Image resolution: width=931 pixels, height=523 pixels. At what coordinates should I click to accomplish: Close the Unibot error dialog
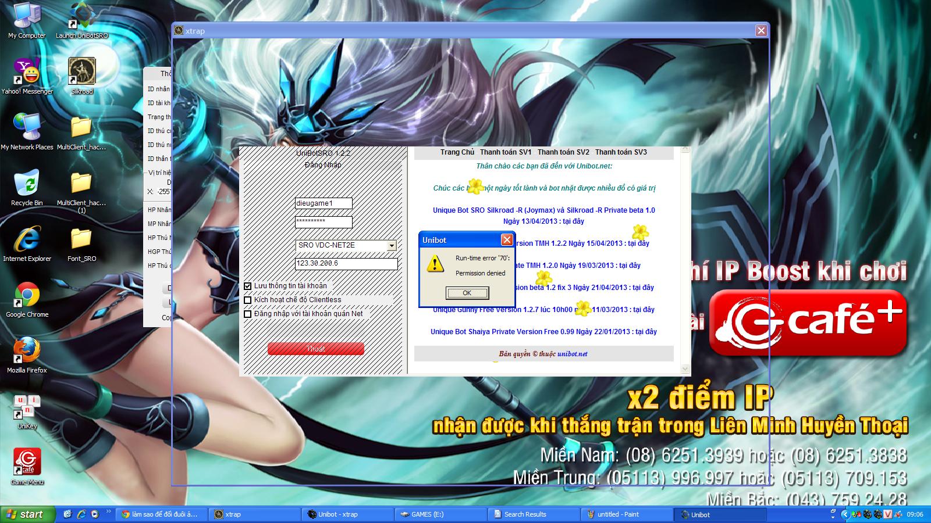pyautogui.click(x=507, y=240)
